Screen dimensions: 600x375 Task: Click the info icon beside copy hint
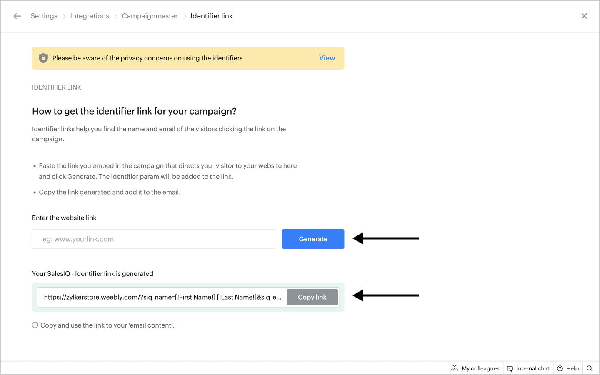(x=35, y=325)
